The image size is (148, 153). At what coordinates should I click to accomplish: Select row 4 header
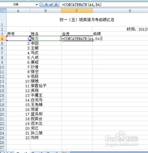point(3,39)
